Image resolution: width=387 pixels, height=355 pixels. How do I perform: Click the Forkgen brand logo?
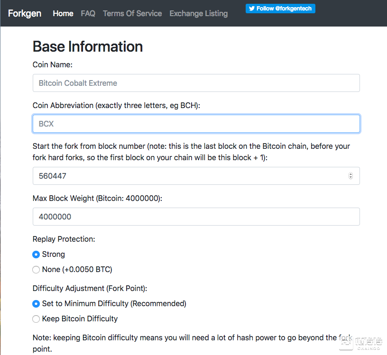(x=25, y=13)
